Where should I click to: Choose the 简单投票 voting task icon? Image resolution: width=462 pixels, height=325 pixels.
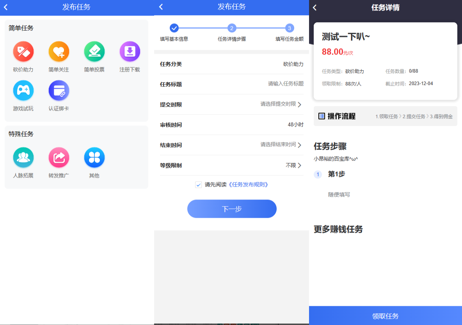94,51
